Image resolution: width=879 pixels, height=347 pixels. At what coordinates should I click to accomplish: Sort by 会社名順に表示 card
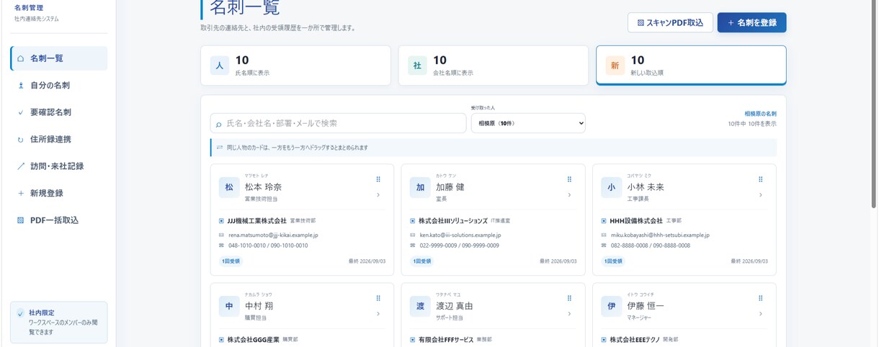tap(493, 66)
